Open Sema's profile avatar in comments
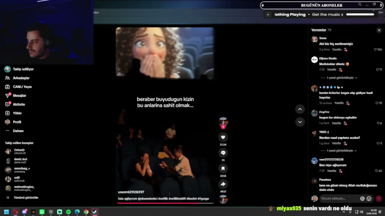 click(x=314, y=39)
